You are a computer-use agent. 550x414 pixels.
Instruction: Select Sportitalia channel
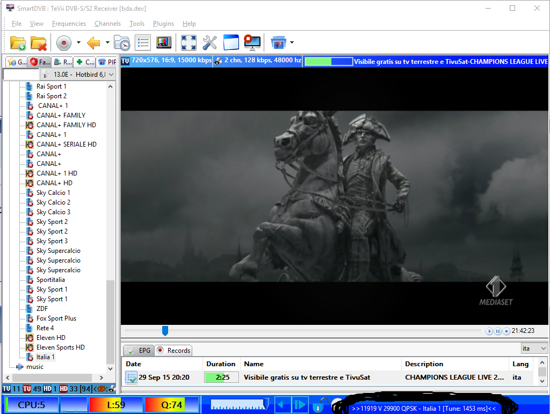[50, 279]
